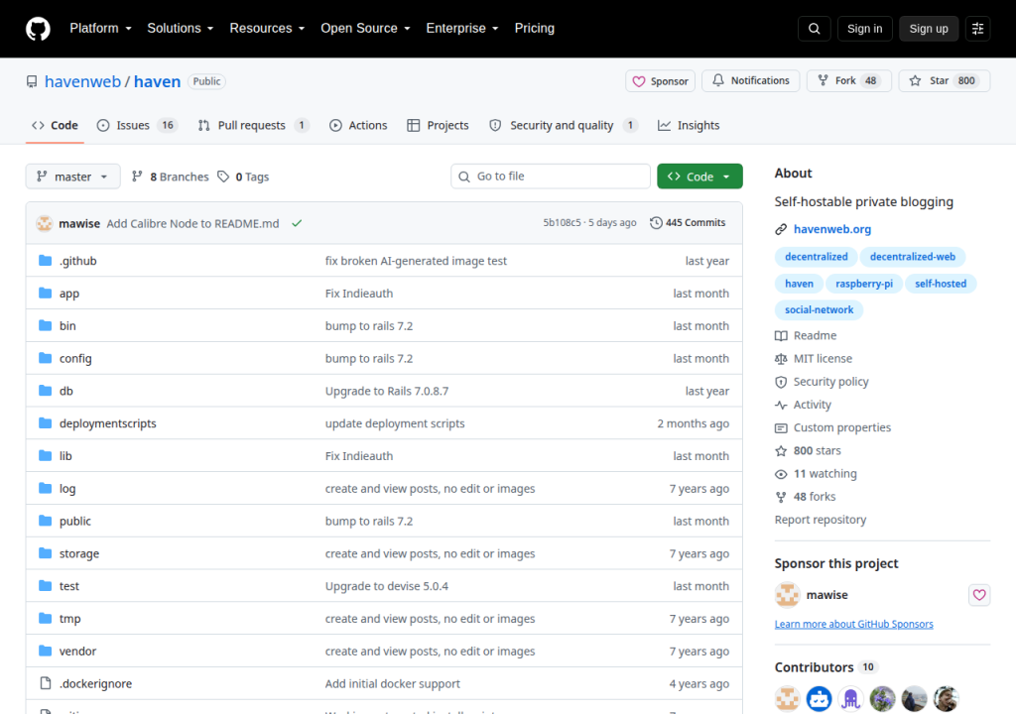Viewport: 1016px width, 714px height.
Task: Open the appearance settings sliders icon
Action: 977,29
